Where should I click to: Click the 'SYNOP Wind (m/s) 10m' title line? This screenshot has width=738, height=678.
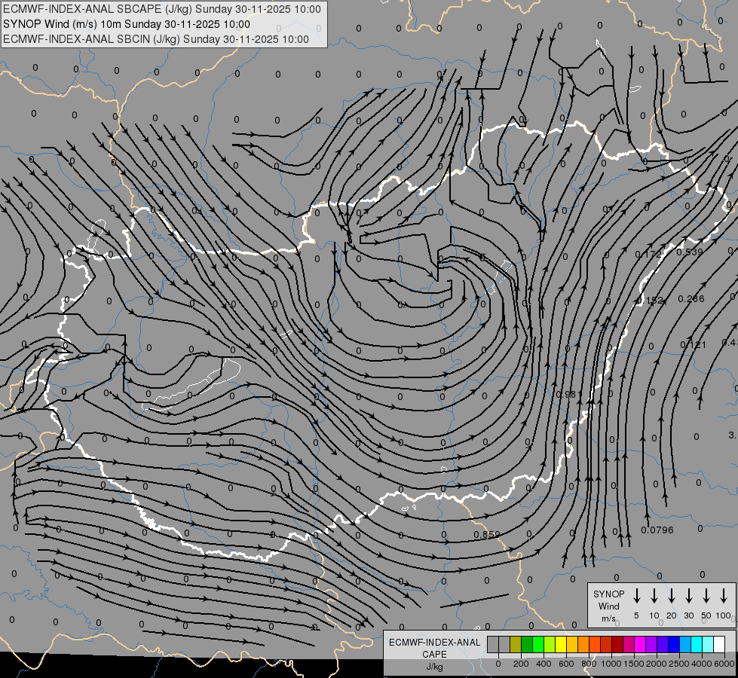[127, 24]
